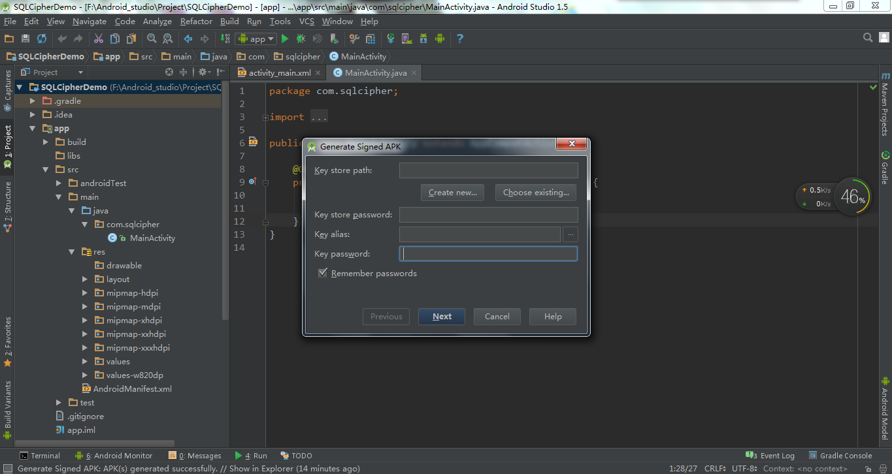Open Android Device Monitor icon

pyautogui.click(x=440, y=39)
